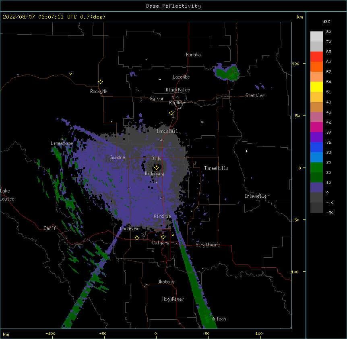Pick the light gray 80-70 dBZ swatch

(316, 36)
